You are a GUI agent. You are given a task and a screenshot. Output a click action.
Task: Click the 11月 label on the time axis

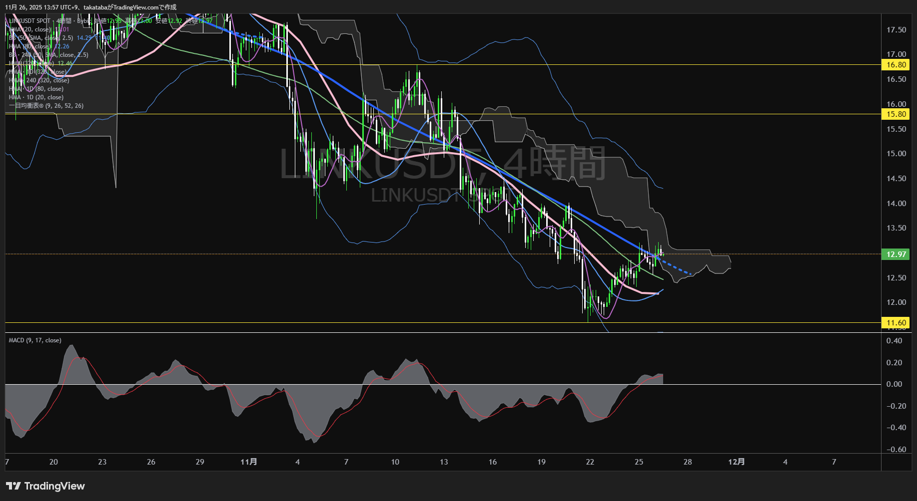pos(248,462)
